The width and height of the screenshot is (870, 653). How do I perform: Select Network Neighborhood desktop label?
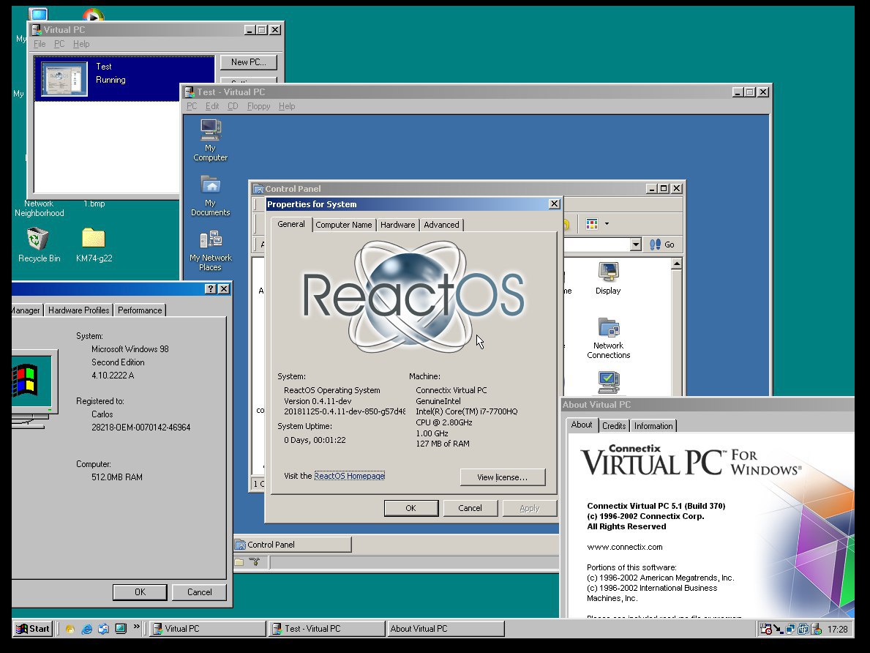(x=39, y=208)
